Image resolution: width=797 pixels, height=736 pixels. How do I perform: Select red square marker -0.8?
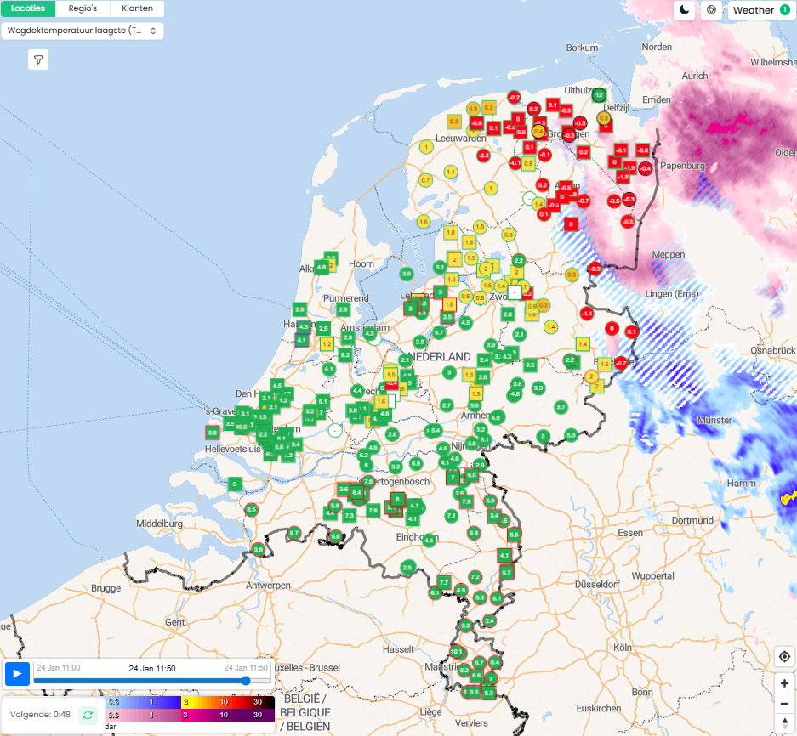(642, 150)
